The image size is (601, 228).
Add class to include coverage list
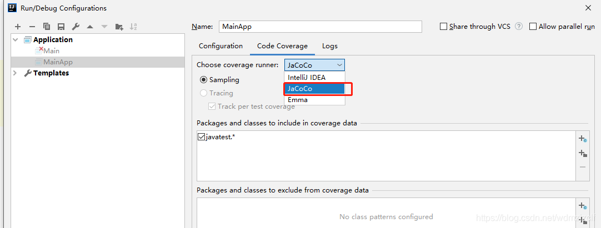point(583,139)
